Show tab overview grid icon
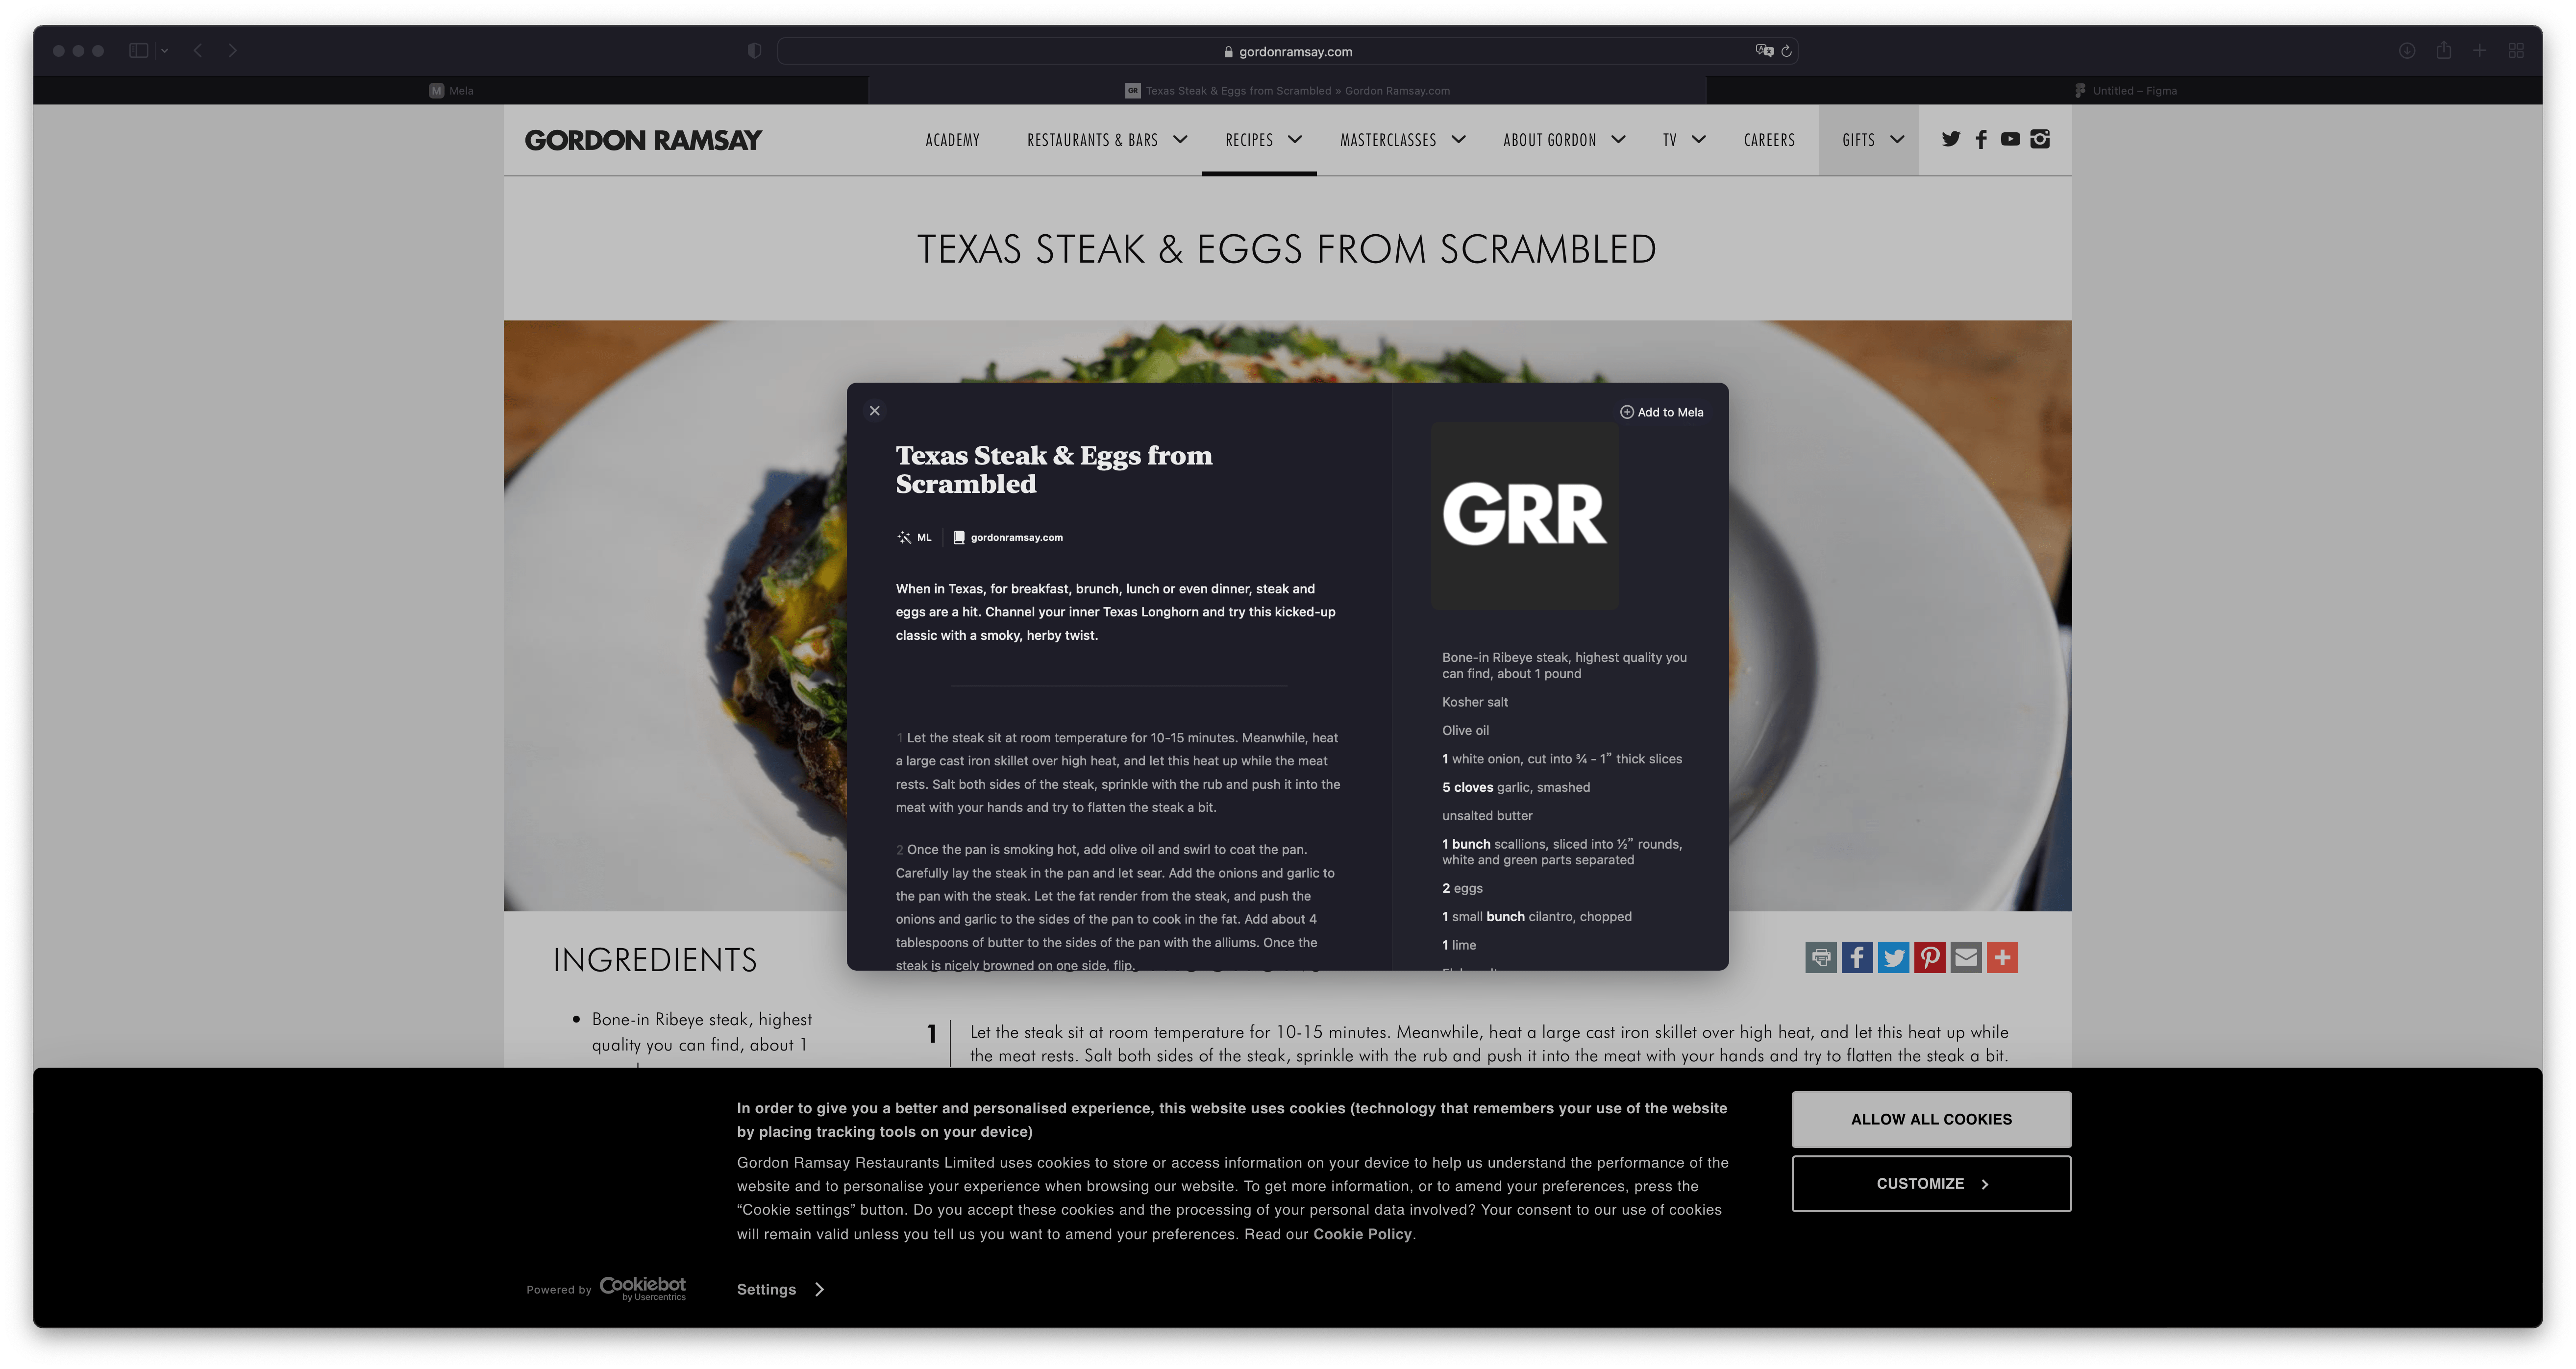The width and height of the screenshot is (2576, 1369). coord(2516,50)
